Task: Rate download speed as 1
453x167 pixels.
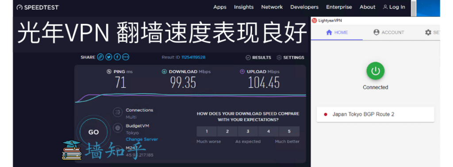Action: pyautogui.click(x=207, y=131)
